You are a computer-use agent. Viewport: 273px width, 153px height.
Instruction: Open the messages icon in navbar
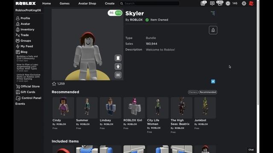coord(212,3)
